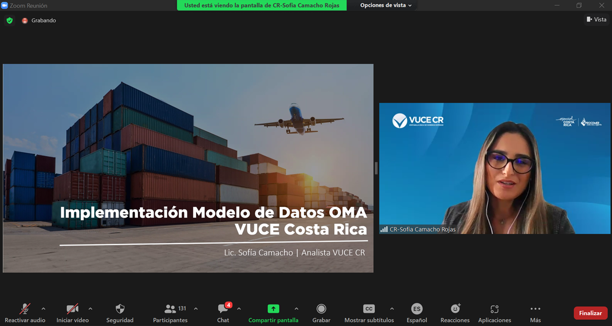This screenshot has height=326, width=612.
Task: Click the Grabar record button
Action: click(321, 313)
